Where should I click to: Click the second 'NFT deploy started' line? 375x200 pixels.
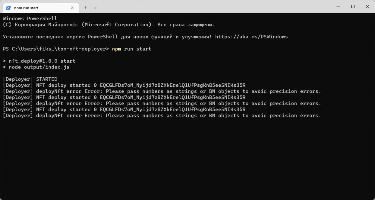[124, 97]
